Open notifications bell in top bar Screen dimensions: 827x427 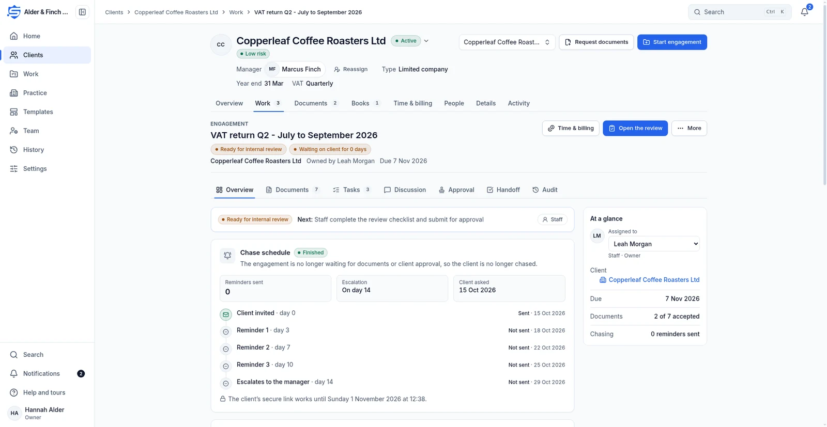coord(804,12)
